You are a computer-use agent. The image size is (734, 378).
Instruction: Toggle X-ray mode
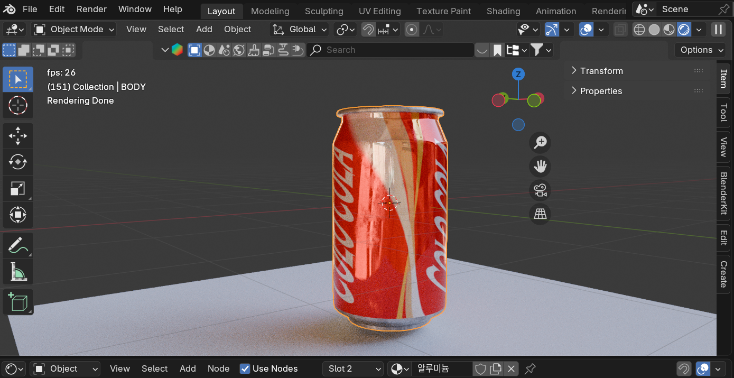pos(621,30)
